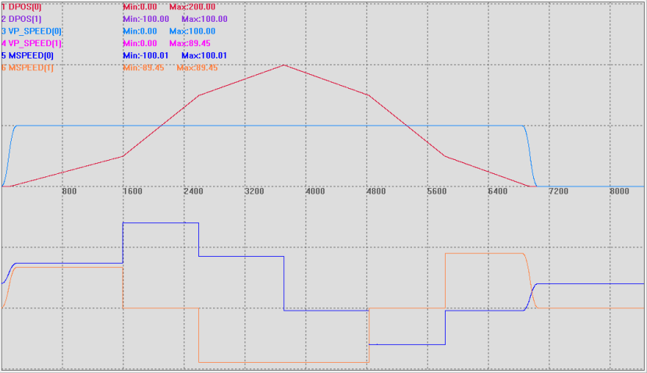Click the 5600 time axis tick label
The width and height of the screenshot is (647, 373).
pos(438,192)
